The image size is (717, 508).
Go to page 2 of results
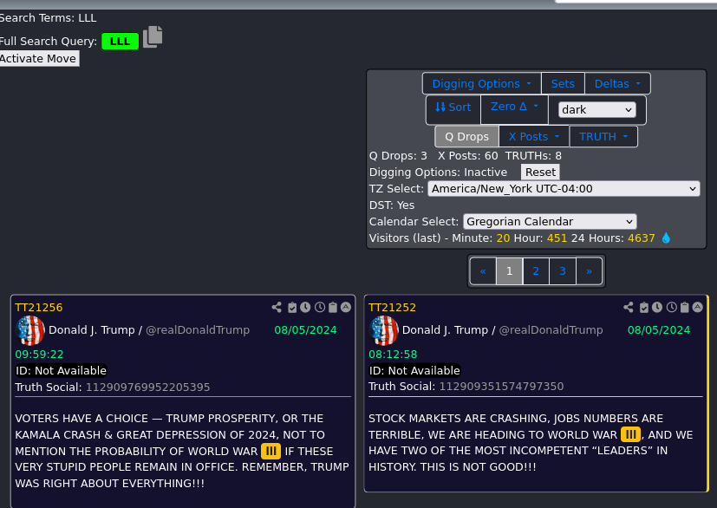coord(536,271)
